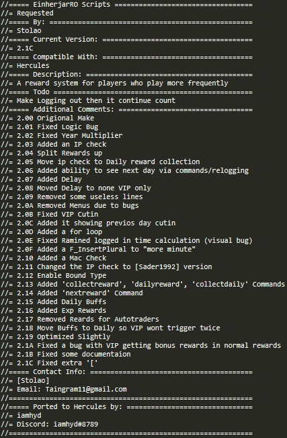Place cursor on '2.1C' current version line
This screenshot has width=287, height=438.
pyautogui.click(x=17, y=48)
